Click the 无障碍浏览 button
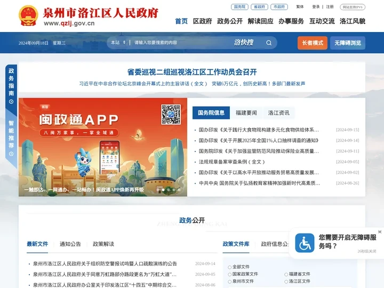This screenshot has width=384, height=288. (x=348, y=43)
